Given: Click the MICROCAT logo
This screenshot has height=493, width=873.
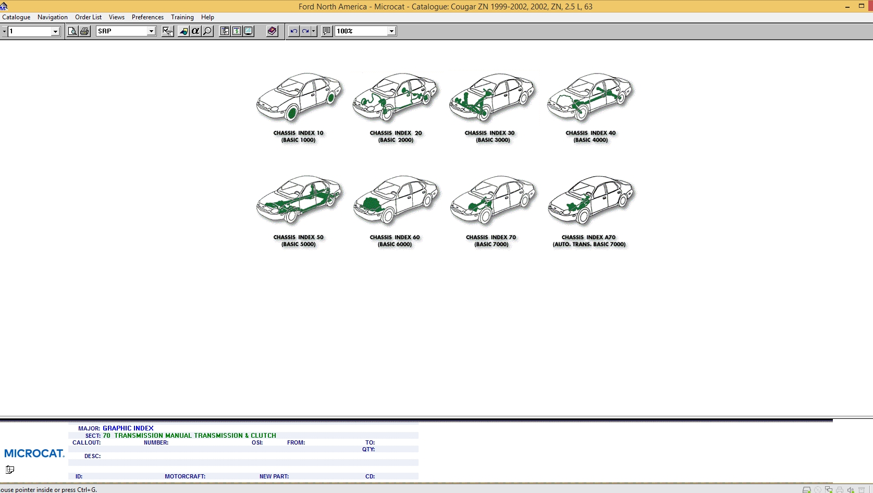Looking at the screenshot, I should pos(34,453).
